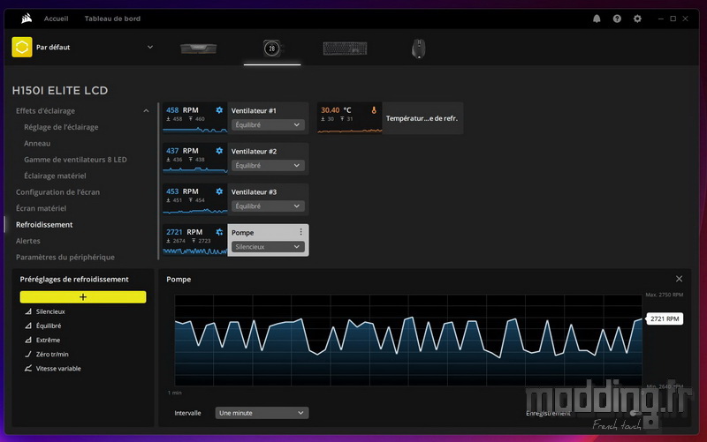Open the Intervalle Une minute dropdown
Screen dimensions: 707x442
click(262, 413)
